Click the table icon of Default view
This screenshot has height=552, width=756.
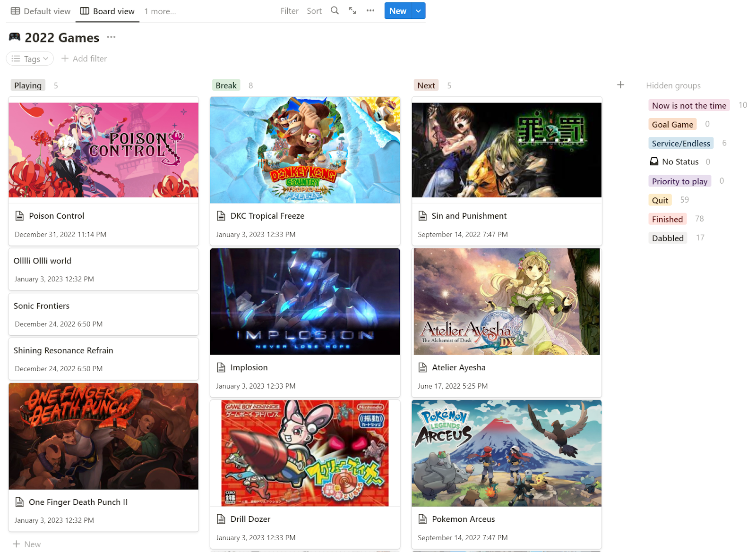[16, 11]
